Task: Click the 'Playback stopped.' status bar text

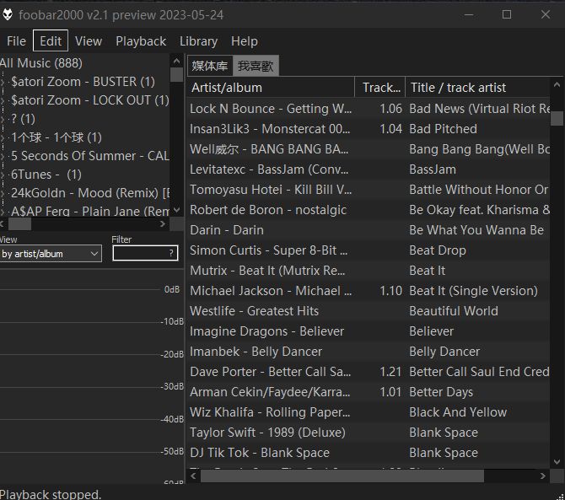Action: 51,494
